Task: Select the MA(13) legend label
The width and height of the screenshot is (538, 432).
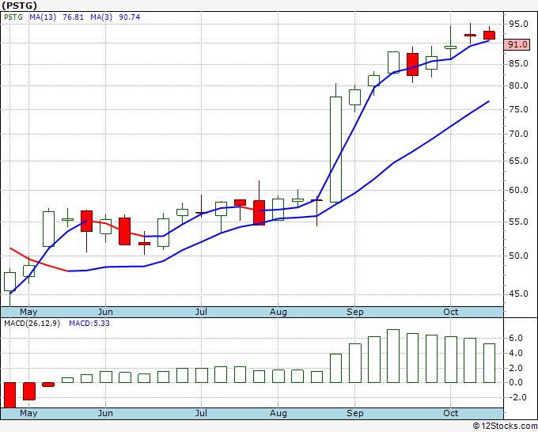Action: 43,17
